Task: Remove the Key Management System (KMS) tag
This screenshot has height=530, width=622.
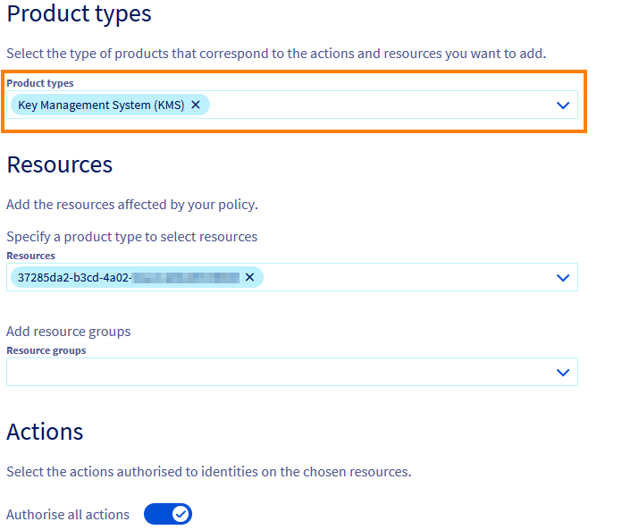Action: tap(196, 105)
